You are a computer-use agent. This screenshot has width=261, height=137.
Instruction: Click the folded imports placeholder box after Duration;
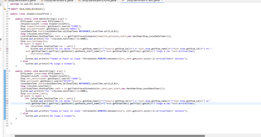44,9
